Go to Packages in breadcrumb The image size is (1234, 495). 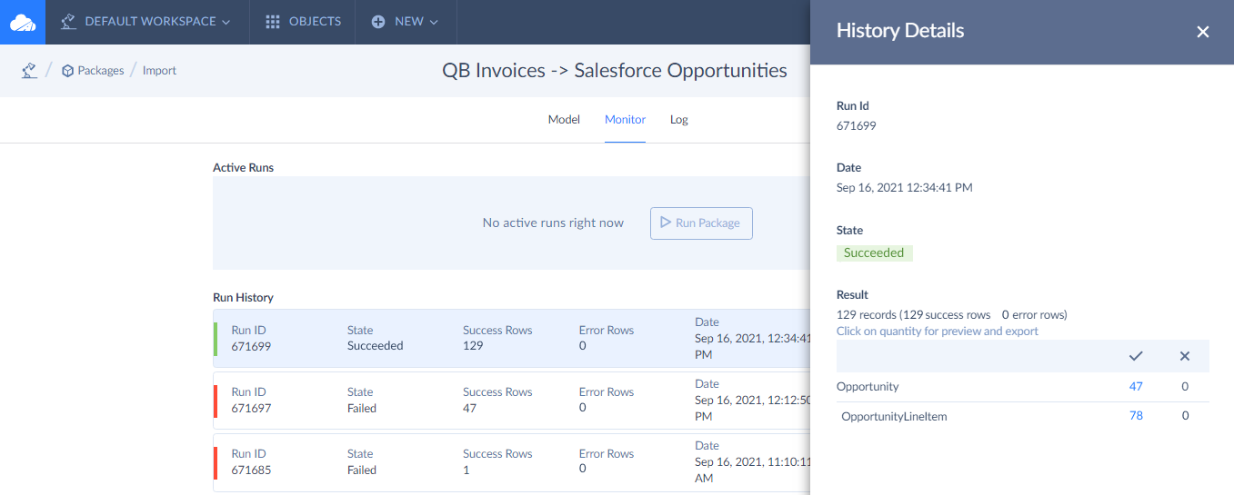(100, 70)
